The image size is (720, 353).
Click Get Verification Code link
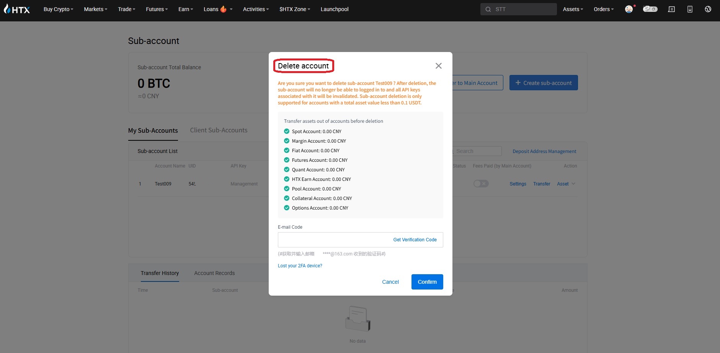[x=415, y=240]
